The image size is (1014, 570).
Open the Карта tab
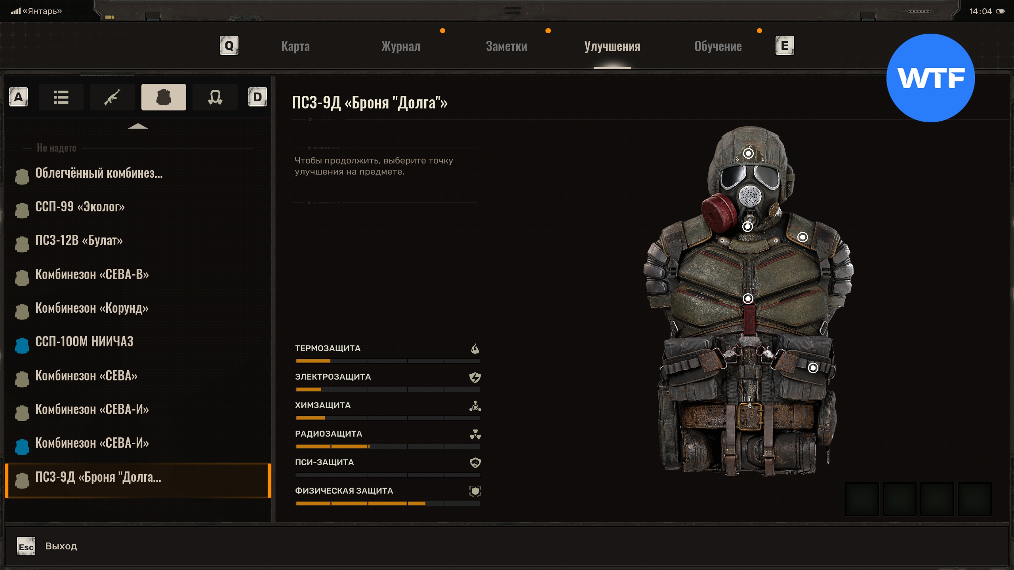295,46
